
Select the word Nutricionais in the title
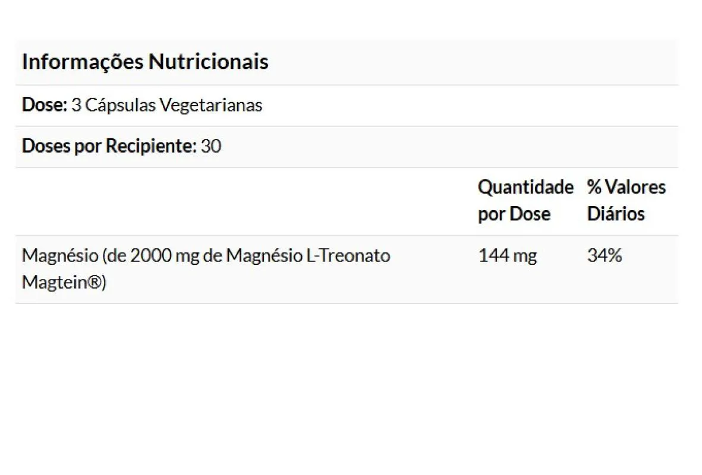[208, 61]
